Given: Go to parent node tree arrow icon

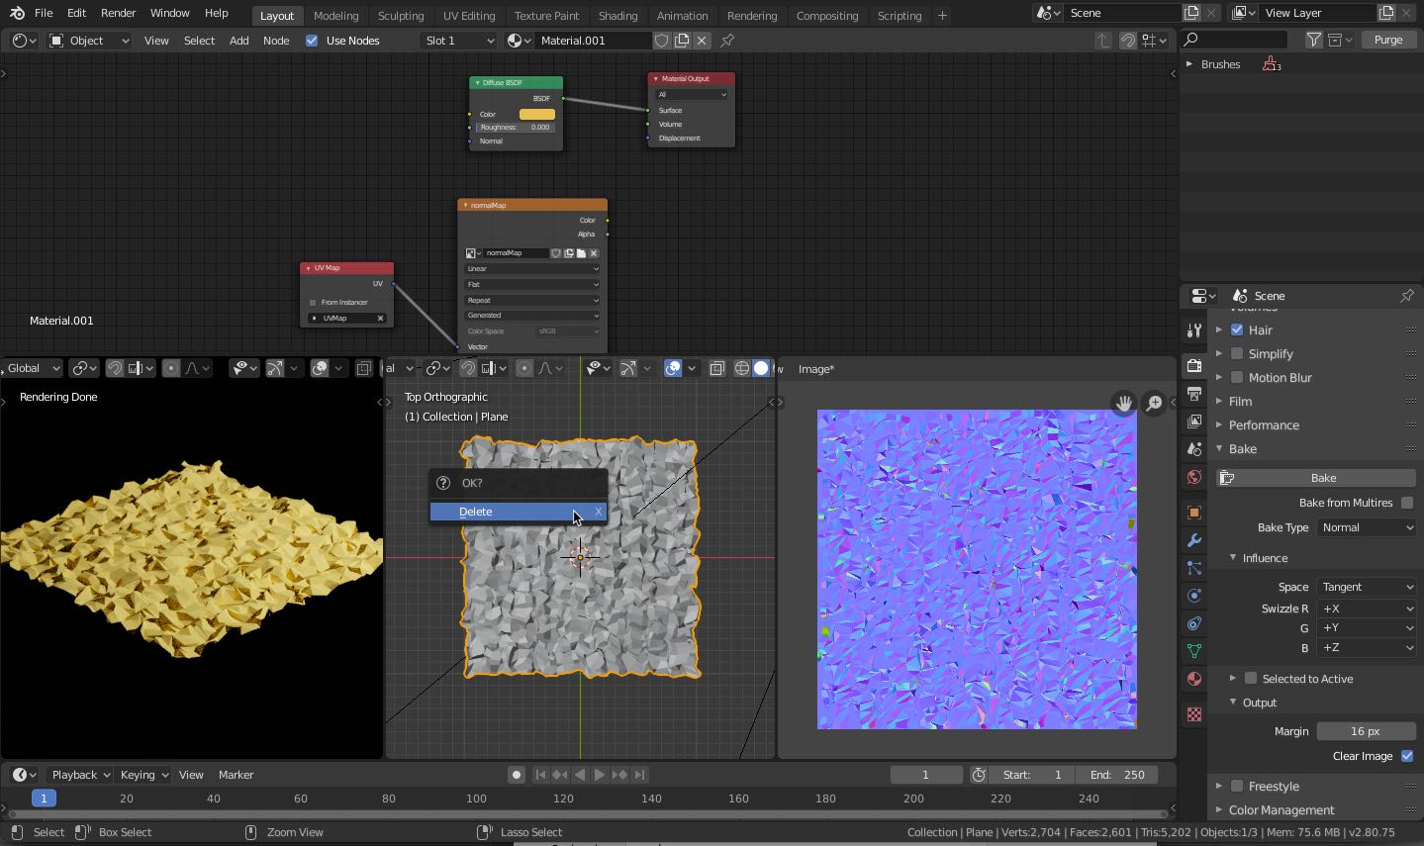Looking at the screenshot, I should tap(1103, 41).
